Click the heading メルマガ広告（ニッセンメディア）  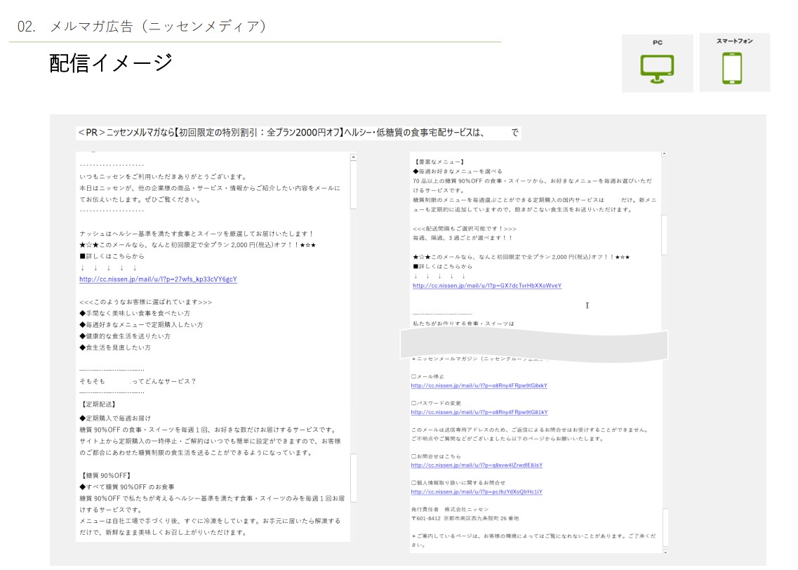[158, 26]
